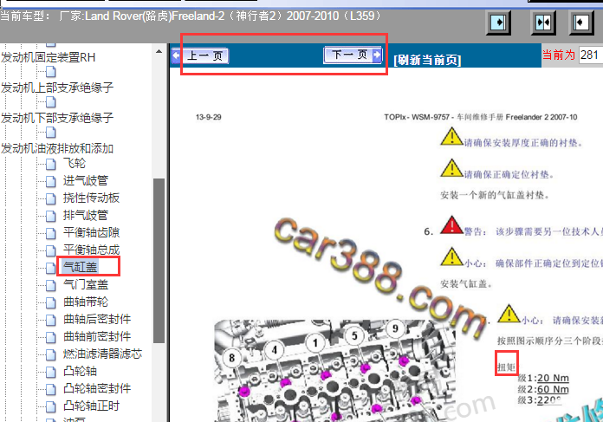The height and width of the screenshot is (422, 603).
Task: Click the document icon beside 凸轮轴
Action: [x=51, y=372]
